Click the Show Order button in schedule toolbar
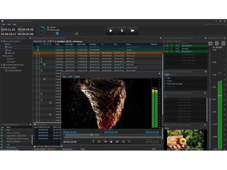 [38, 41]
